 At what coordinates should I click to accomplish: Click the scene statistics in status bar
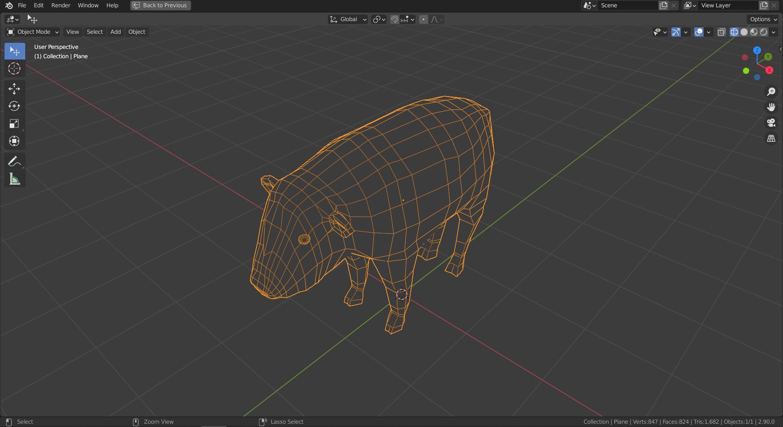[679, 422]
